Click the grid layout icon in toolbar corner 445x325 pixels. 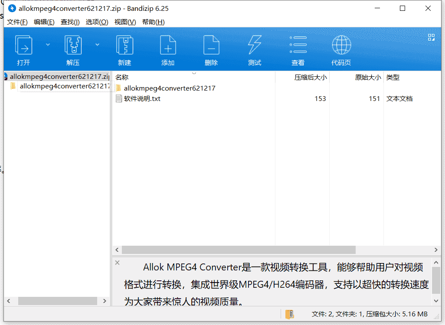(432, 37)
